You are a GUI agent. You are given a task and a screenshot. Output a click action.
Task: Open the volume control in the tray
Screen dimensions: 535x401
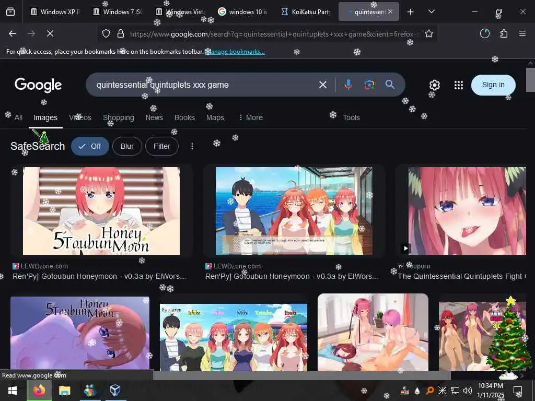tap(468, 391)
